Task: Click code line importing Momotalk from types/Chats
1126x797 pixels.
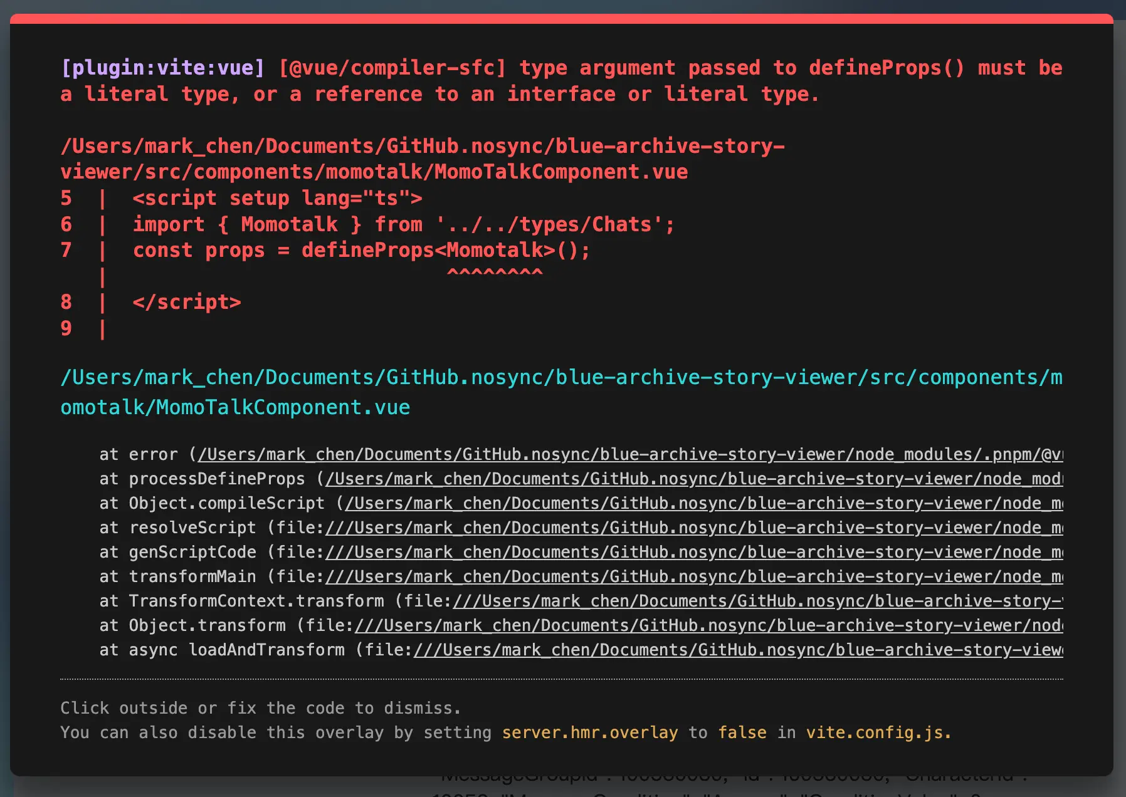Action: (404, 224)
